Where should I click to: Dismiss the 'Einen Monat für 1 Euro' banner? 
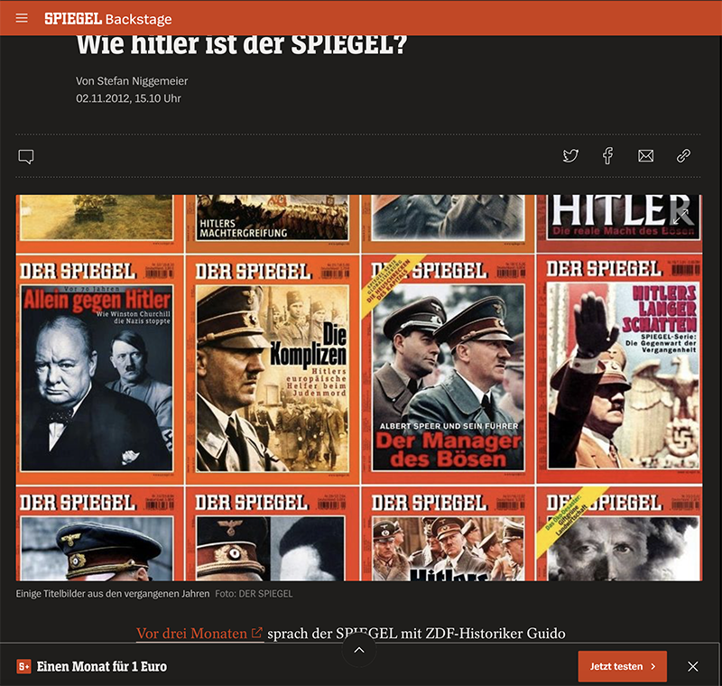click(x=692, y=666)
